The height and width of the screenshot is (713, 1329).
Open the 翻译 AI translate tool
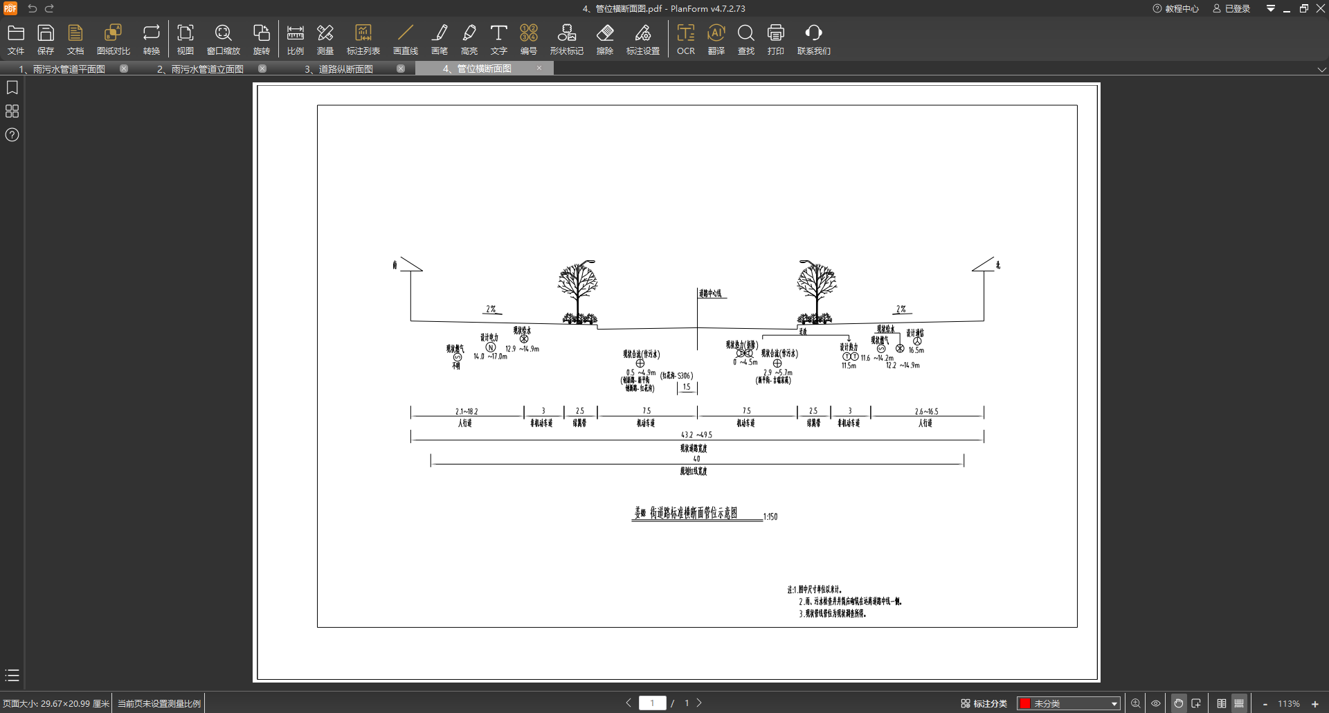(716, 39)
